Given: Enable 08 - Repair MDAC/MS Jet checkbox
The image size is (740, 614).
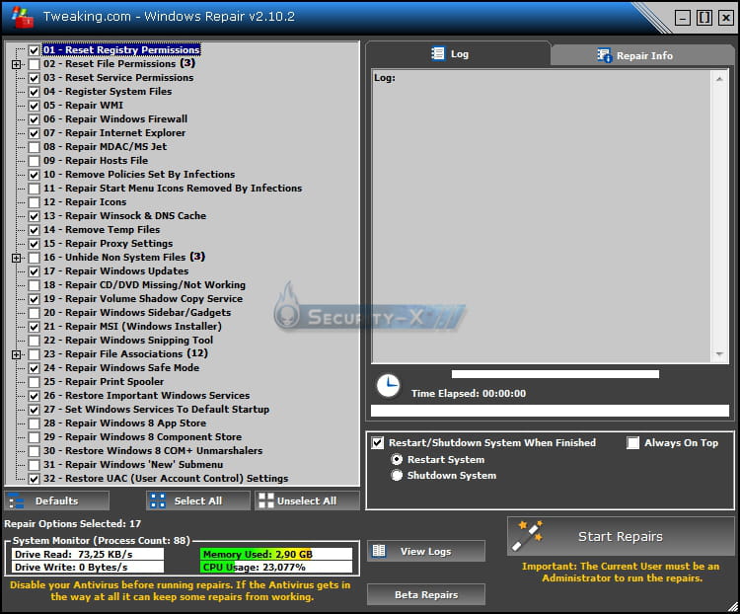Looking at the screenshot, I should coord(34,147).
